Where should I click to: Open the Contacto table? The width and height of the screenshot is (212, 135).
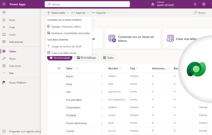(x=71, y=115)
